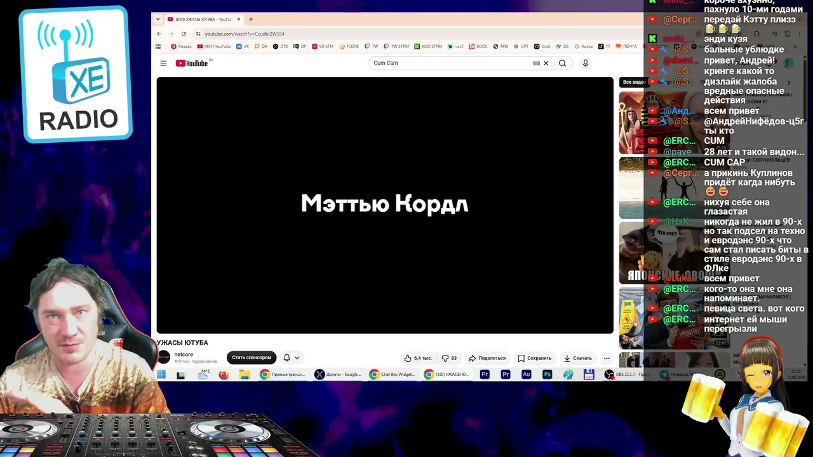
Task: Open the netcore channel name link
Action: pos(184,355)
